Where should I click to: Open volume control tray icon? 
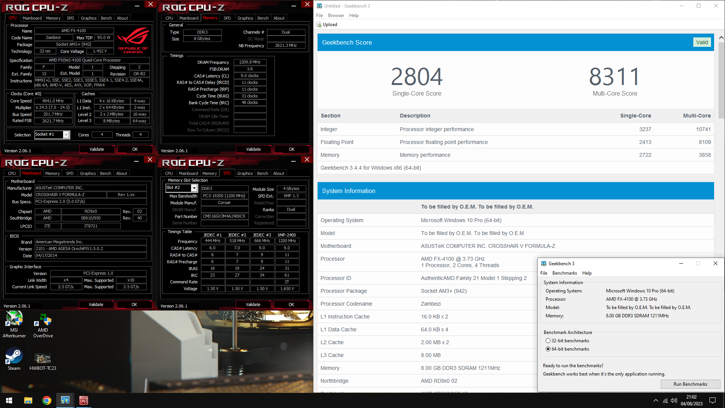click(674, 400)
